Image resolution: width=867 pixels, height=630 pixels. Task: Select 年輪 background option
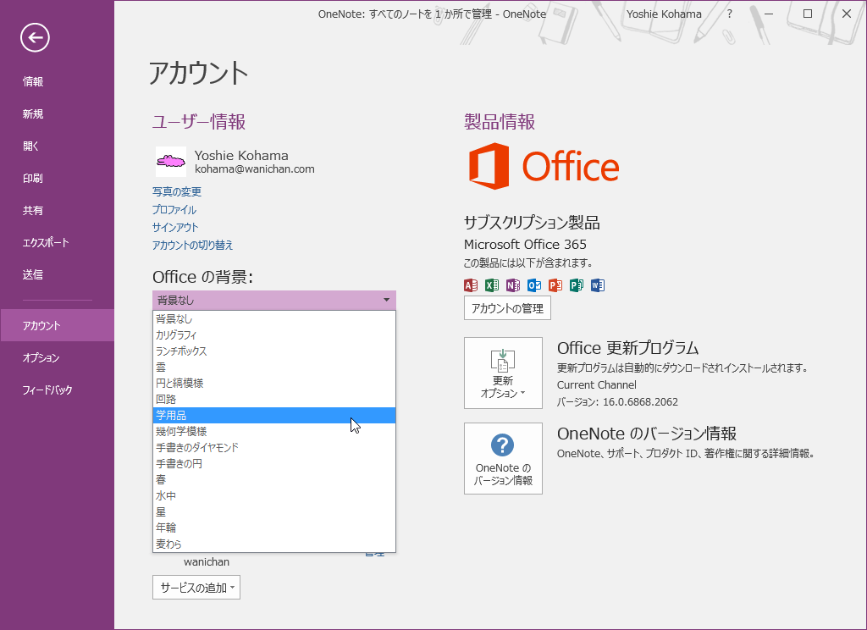coord(274,528)
